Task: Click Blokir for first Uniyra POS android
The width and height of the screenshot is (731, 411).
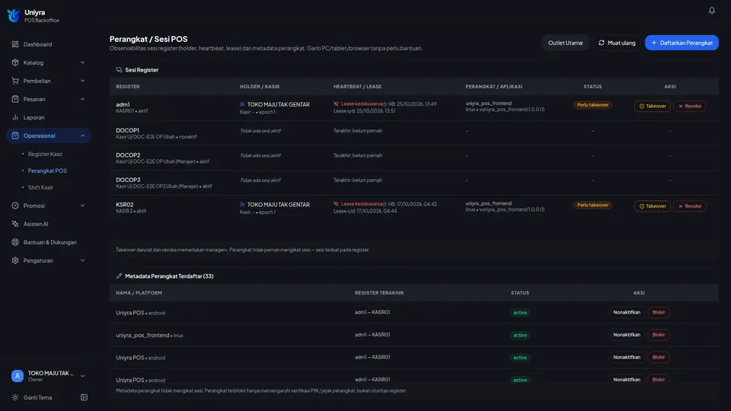Action: tap(658, 312)
